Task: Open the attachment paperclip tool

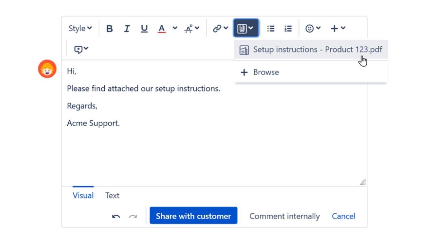Action: 243,28
